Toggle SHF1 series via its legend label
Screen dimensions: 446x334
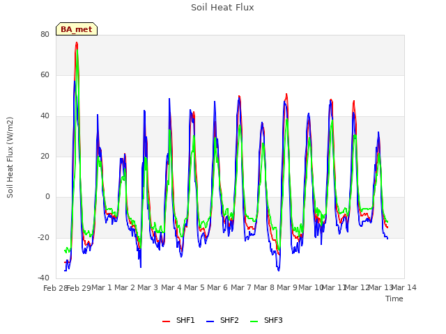point(185,320)
